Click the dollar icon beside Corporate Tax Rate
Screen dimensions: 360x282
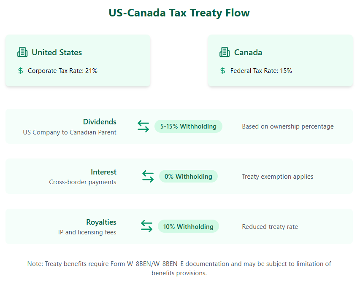point(21,71)
